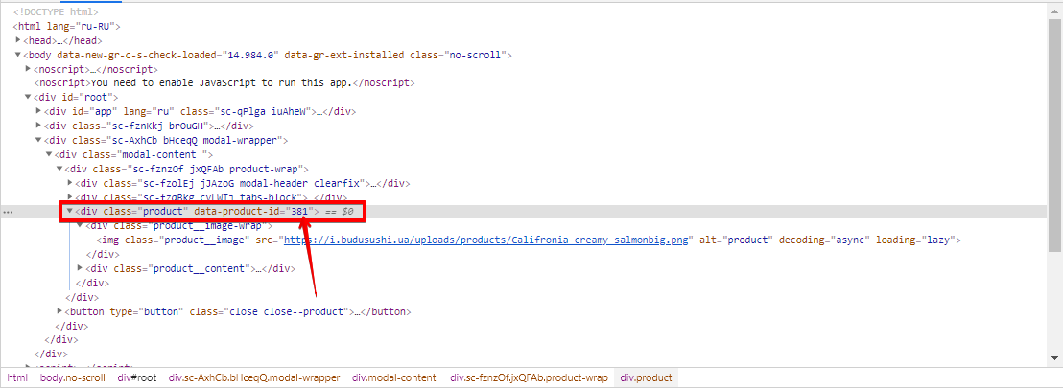1063x388 pixels.
Task: Select div.modal-content breadcrumb item
Action: 395,378
